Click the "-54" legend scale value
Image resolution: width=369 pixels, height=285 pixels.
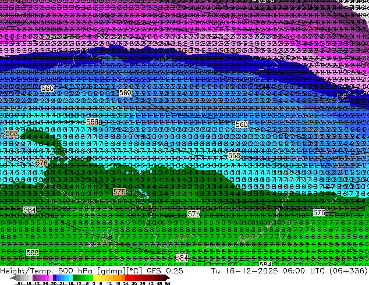(x=19, y=283)
